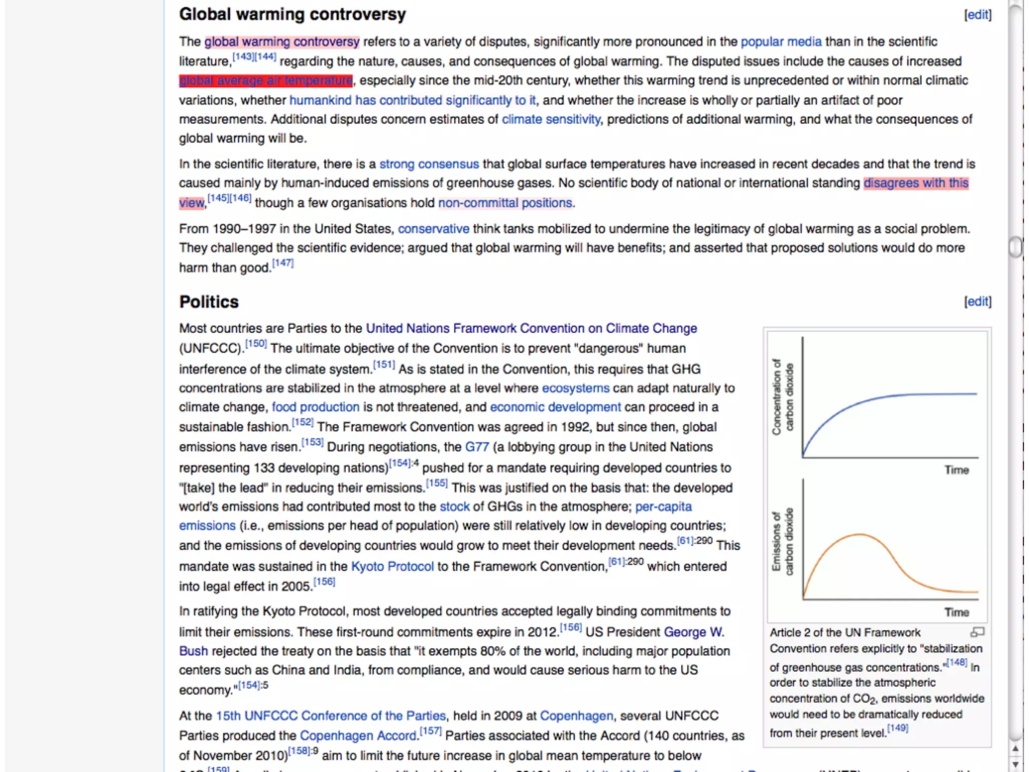
Task: Open the economic development link
Action: 555,407
